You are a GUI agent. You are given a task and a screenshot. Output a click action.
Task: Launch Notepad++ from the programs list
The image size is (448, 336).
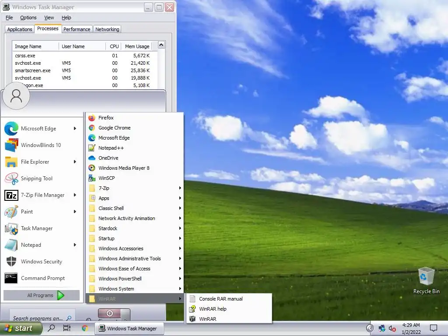(x=134, y=148)
